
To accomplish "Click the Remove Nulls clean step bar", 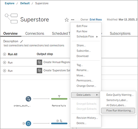I will click(59, 99).
